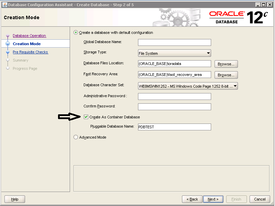This screenshot has height=206, width=275.
Task: Expand the Database Character Set dropdown
Action: tap(188, 86)
